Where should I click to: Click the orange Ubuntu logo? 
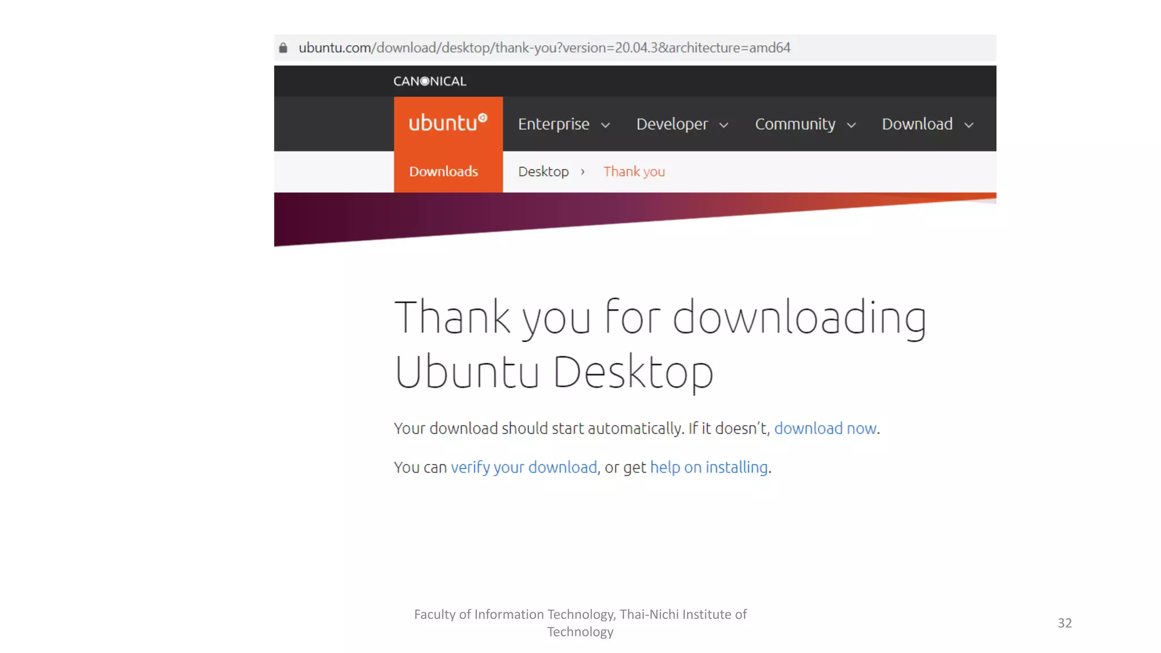(x=448, y=123)
